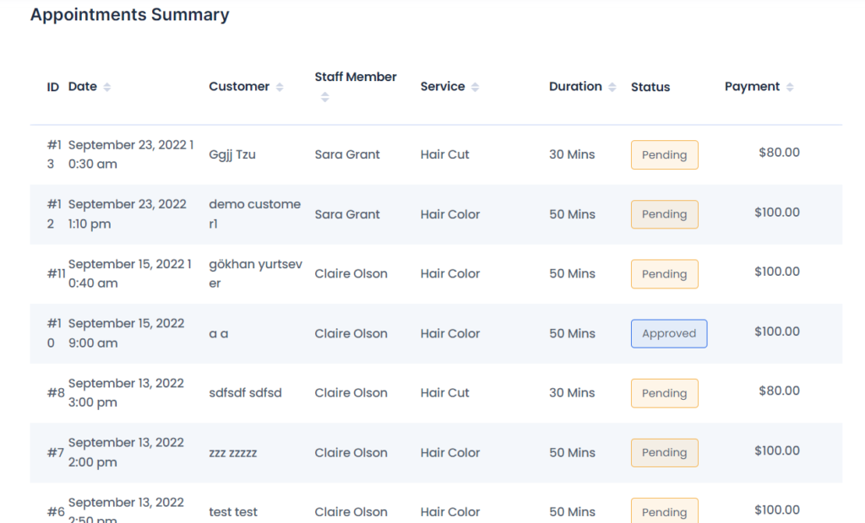Sort by Payment using its arrow icon
The height and width of the screenshot is (523, 865).
790,87
